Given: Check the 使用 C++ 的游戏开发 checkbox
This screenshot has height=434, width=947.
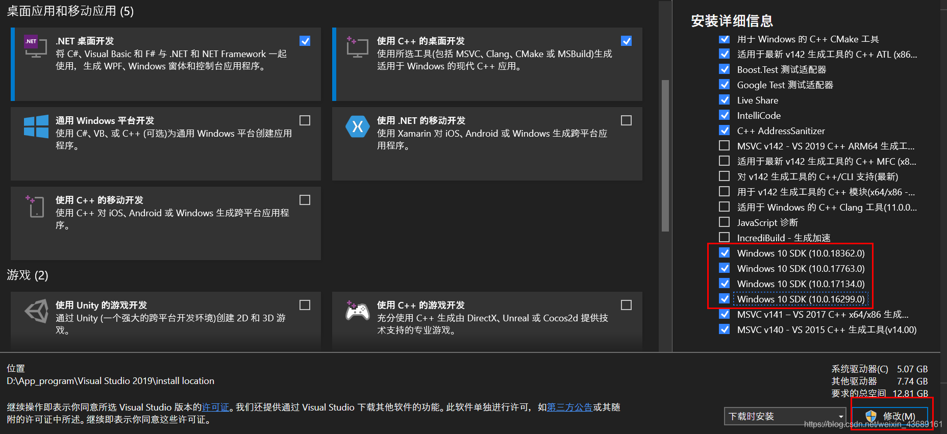Looking at the screenshot, I should pos(626,305).
